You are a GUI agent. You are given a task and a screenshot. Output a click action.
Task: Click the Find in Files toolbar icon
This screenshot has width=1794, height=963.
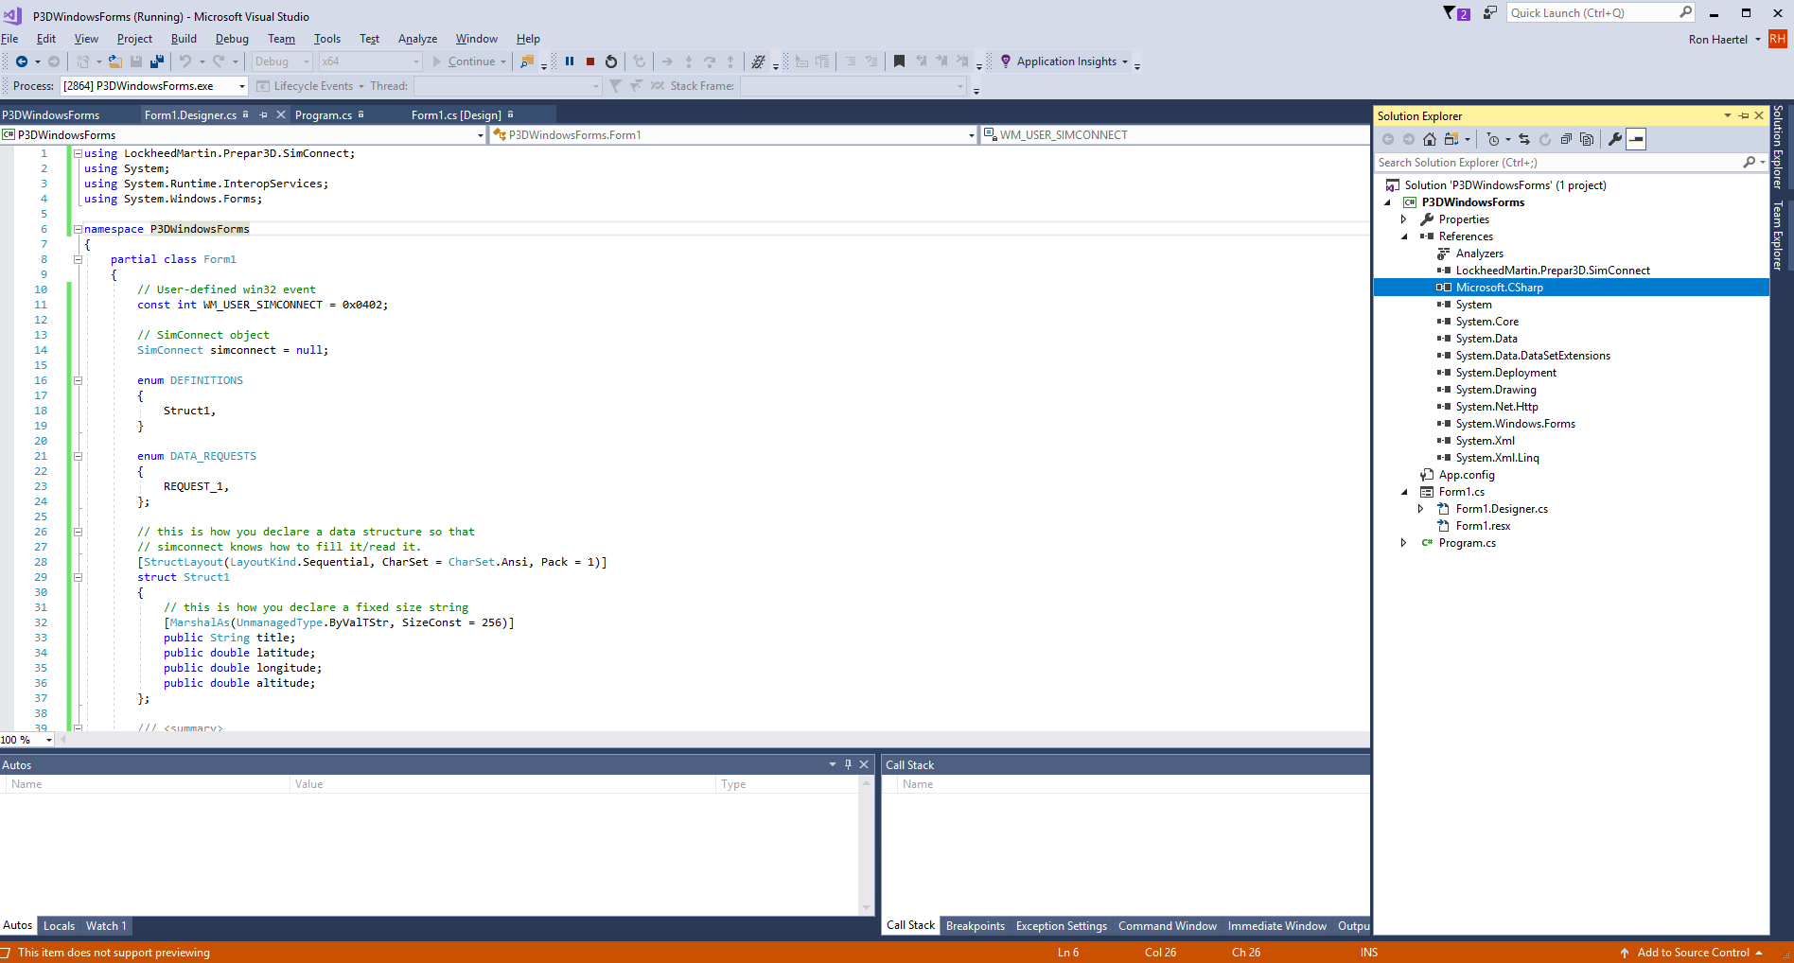click(x=527, y=61)
